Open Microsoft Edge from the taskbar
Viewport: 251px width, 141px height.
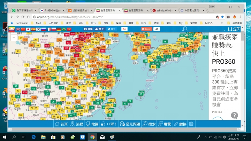33,137
